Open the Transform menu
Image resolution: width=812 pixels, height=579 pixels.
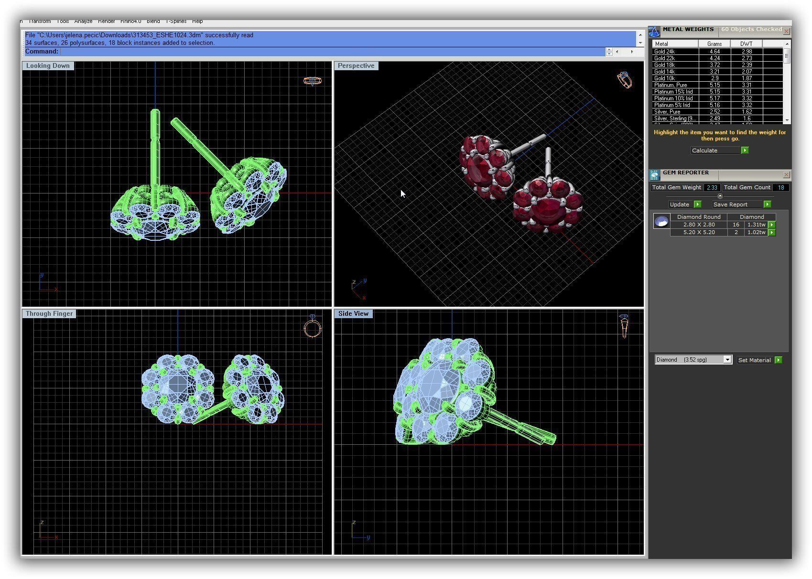point(40,21)
